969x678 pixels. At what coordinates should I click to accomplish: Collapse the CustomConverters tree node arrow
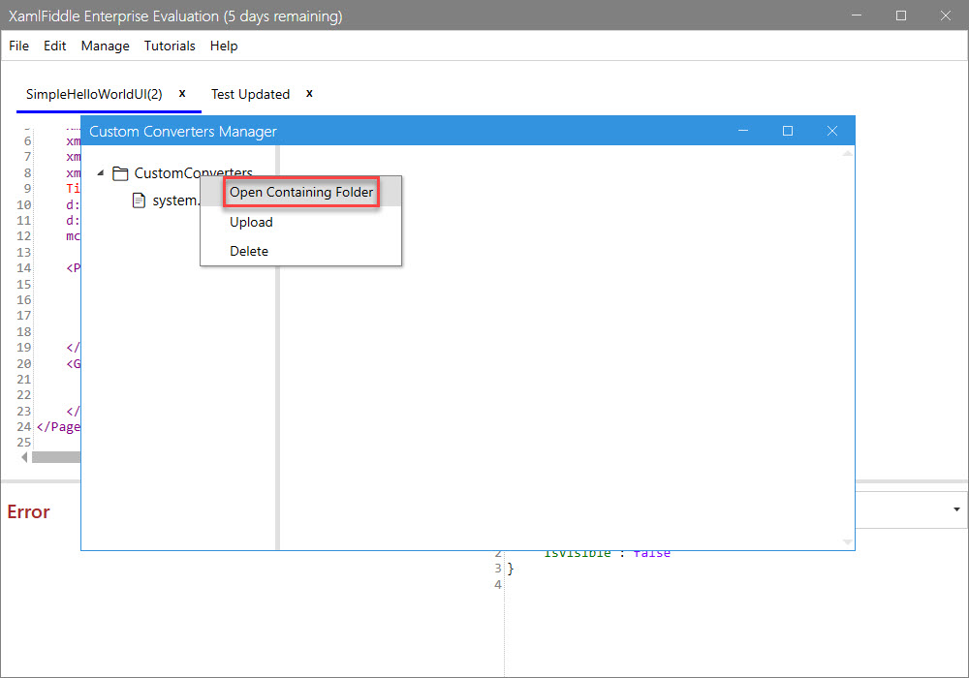pyautogui.click(x=101, y=174)
